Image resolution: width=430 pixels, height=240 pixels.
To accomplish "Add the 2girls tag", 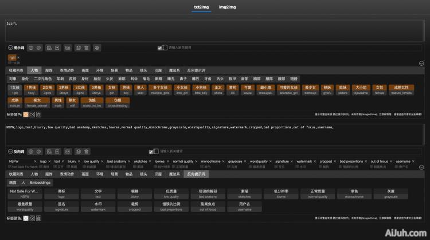I will point(47,90).
